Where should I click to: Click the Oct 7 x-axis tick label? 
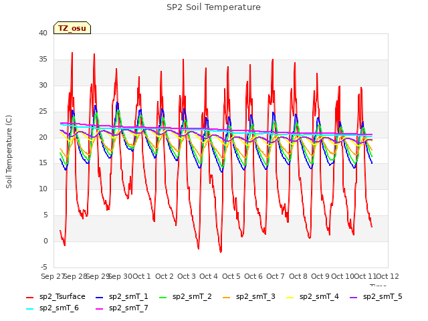(x=276, y=276)
